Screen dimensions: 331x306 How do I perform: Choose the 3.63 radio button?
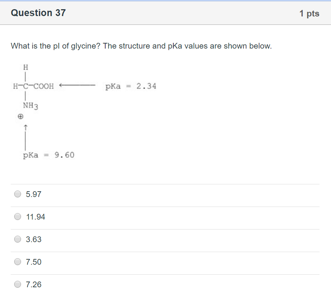tap(17, 239)
